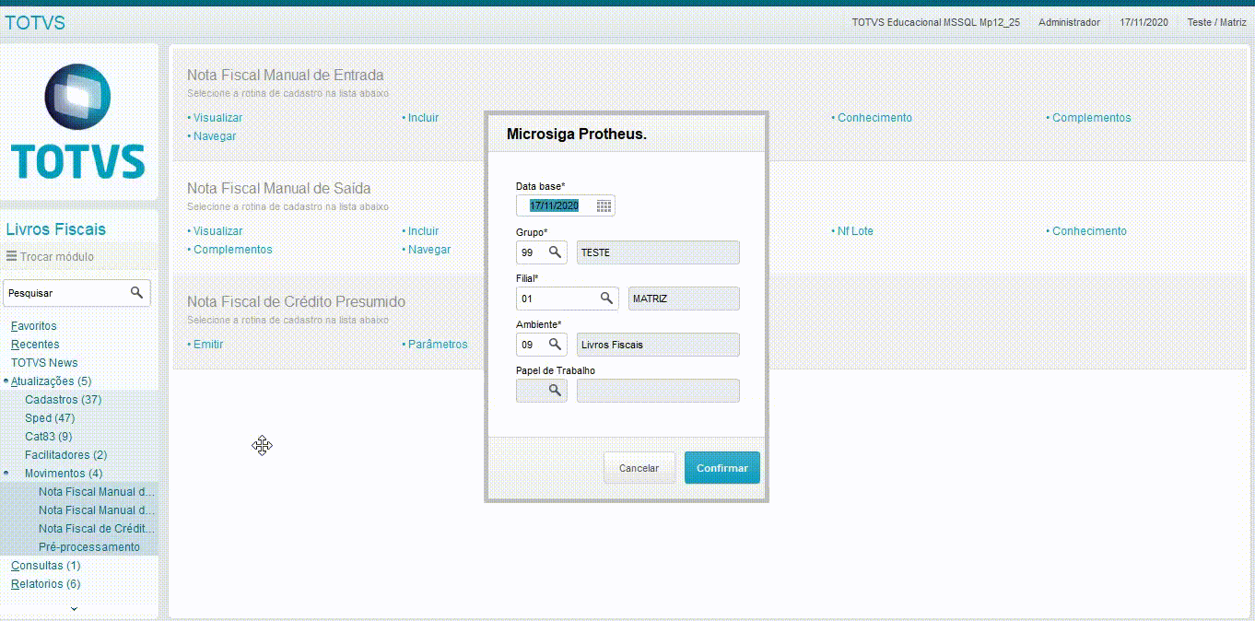The width and height of the screenshot is (1255, 621).
Task: Expand Relatorios (6) menu group
Action: 45,583
